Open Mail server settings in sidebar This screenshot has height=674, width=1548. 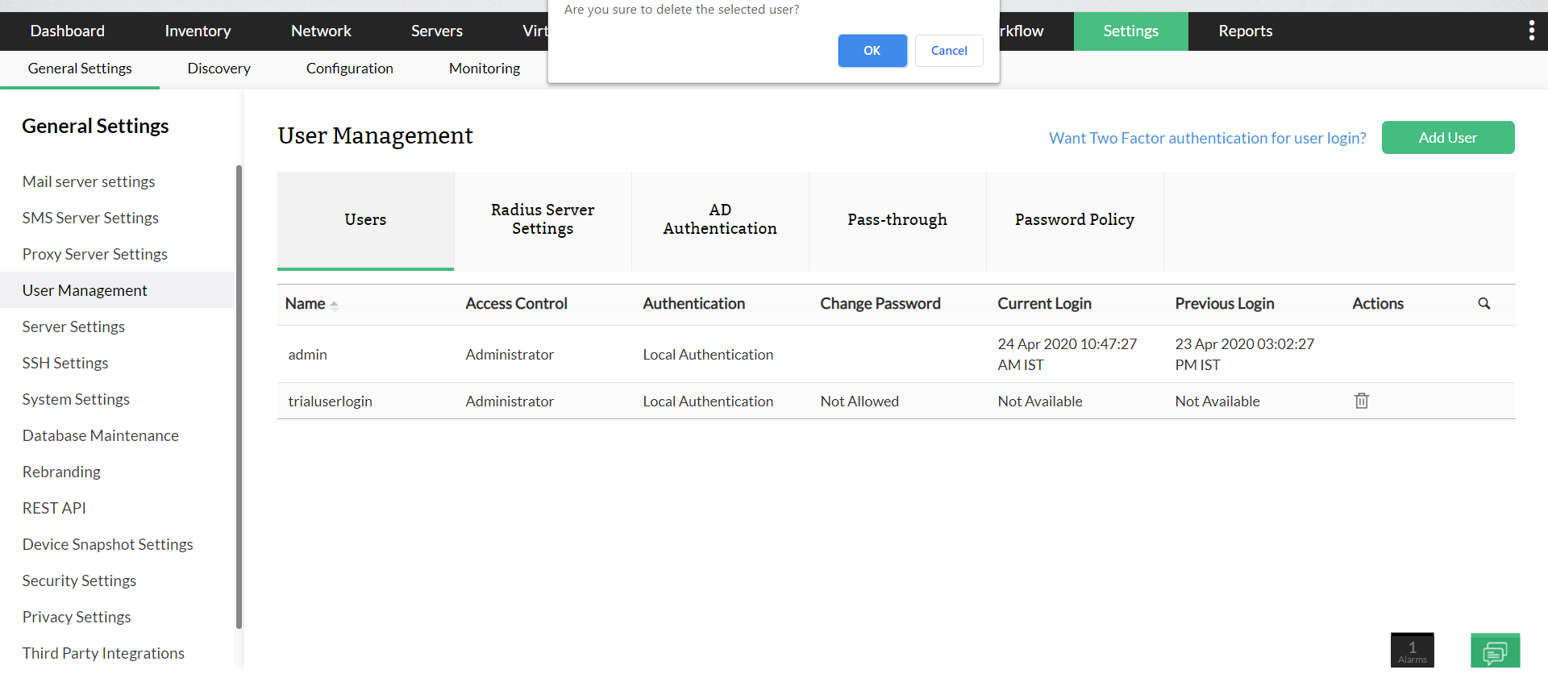(x=89, y=181)
